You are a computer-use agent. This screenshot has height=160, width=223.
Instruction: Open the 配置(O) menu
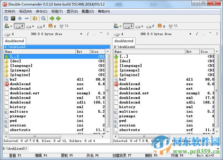pyautogui.click(x=88, y=11)
